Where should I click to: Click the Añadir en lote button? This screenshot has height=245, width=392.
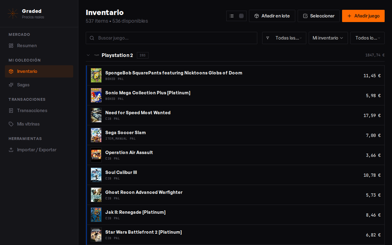point(272,16)
